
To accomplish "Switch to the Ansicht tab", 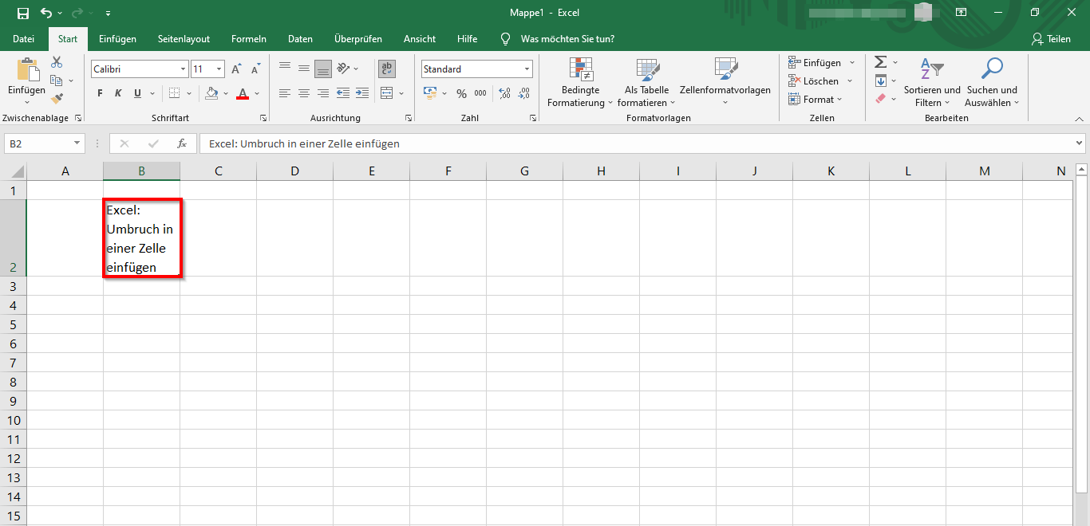I will [x=420, y=39].
